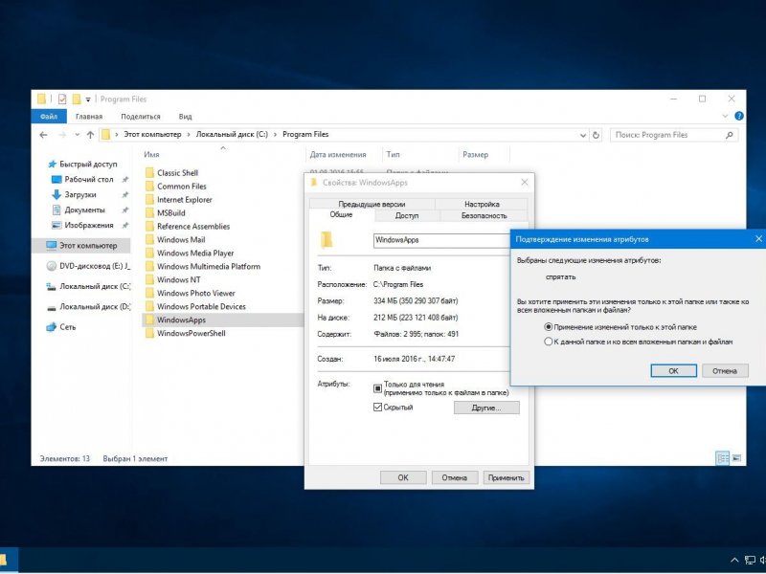Click Other (Другие...) attributes button
The width and height of the screenshot is (766, 574).
[x=486, y=408]
